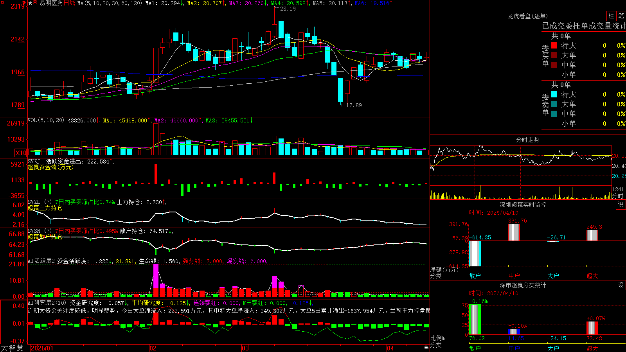Viewport: 626px width, 352px height.
Task: Click the 委卖单 section label
Action: [545, 105]
